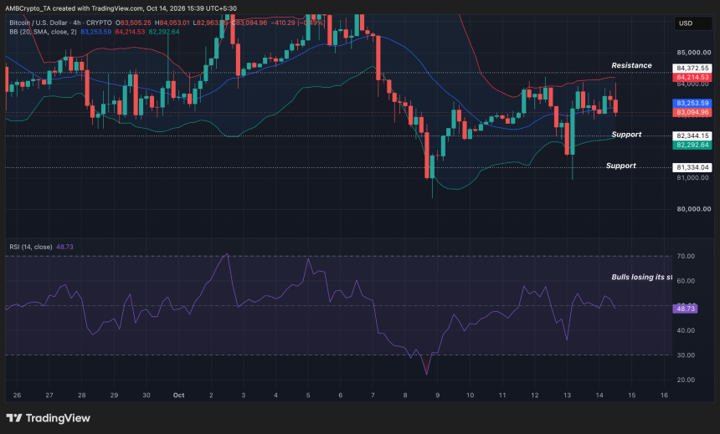Screen dimensions: 720x434
Task: Click the 20.00 RSI scale label
Action: [x=686, y=380]
